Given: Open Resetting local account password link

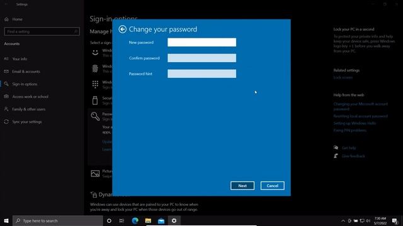Looking at the screenshot, I should click(360, 116).
